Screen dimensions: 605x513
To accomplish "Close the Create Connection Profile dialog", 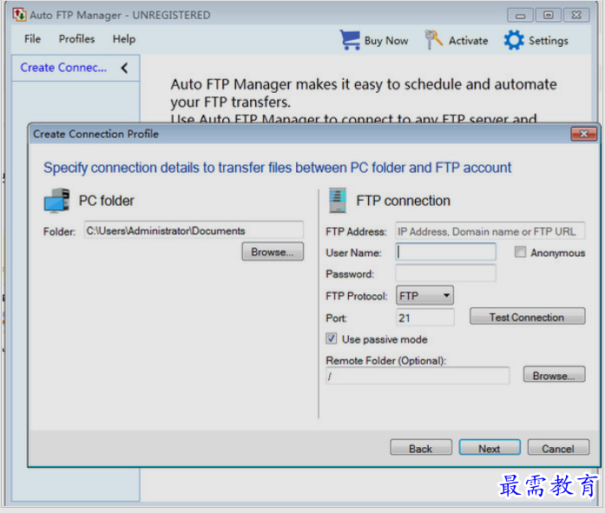I will tap(584, 134).
